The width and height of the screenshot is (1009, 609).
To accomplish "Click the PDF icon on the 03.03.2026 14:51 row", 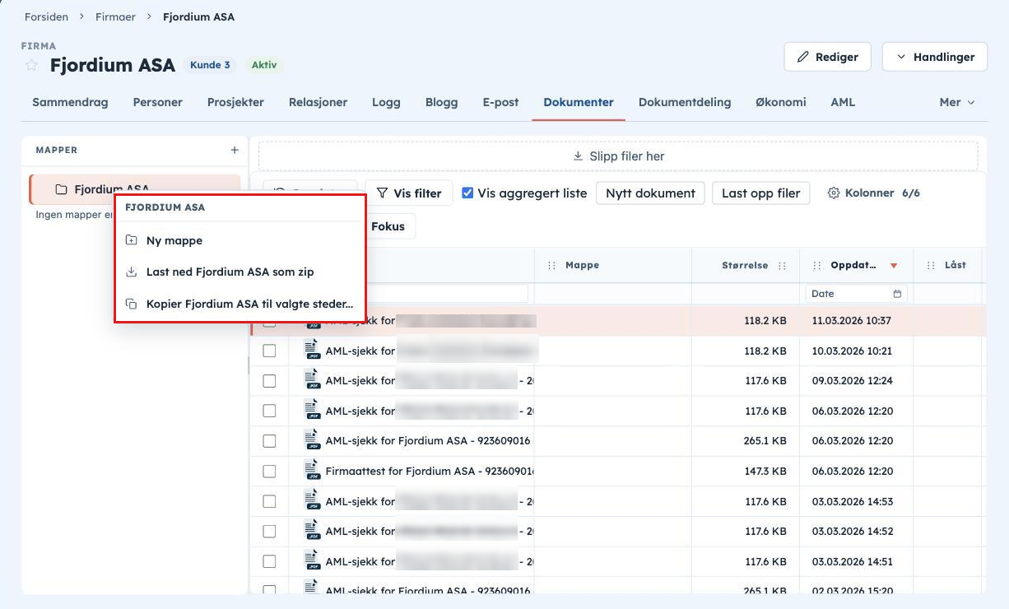I will (312, 561).
